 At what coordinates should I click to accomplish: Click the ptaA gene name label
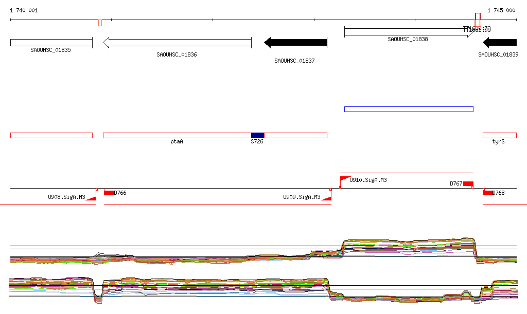177,141
